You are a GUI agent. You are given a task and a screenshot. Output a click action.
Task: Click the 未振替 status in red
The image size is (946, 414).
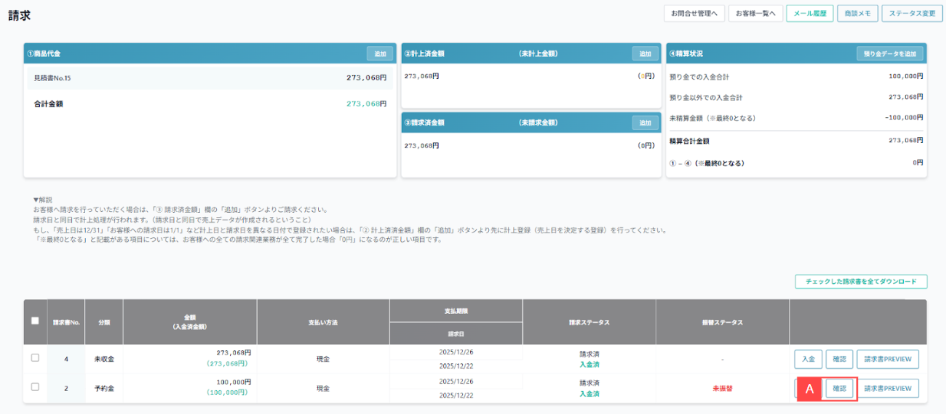(722, 388)
